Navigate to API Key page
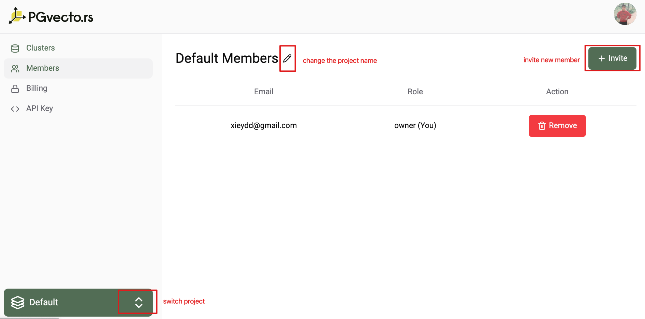645x319 pixels. tap(40, 109)
